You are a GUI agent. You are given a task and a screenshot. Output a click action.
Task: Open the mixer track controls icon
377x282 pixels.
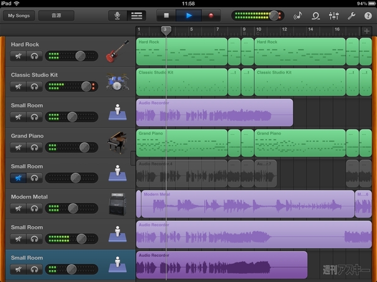[334, 15]
